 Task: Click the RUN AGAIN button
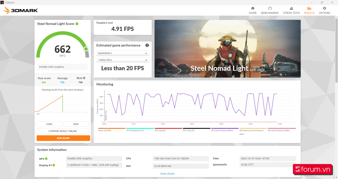click(63, 138)
